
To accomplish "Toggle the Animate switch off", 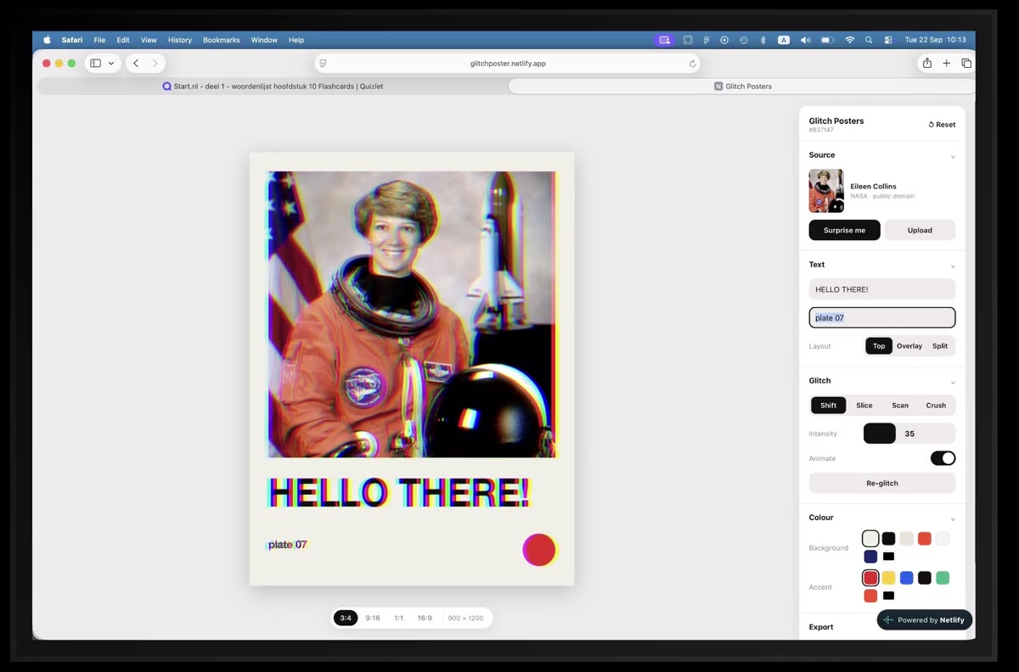I will tap(943, 458).
